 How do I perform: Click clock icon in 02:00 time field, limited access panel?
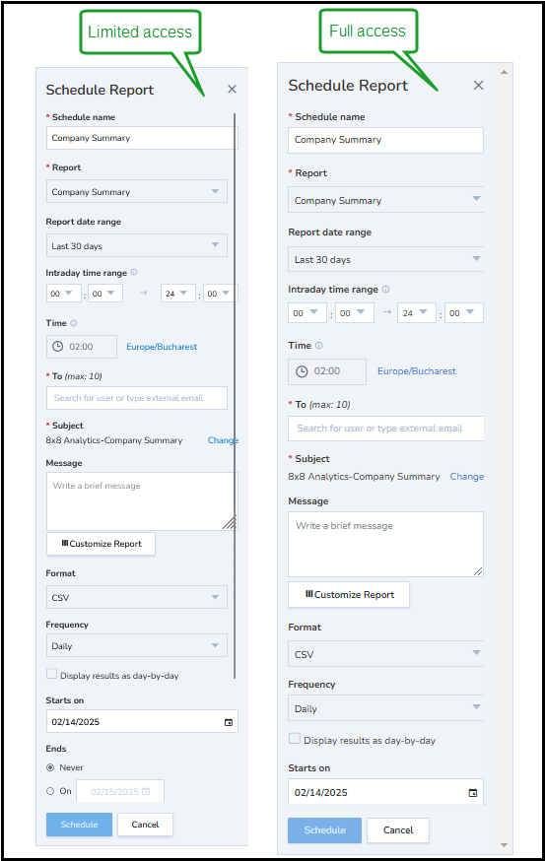58,347
